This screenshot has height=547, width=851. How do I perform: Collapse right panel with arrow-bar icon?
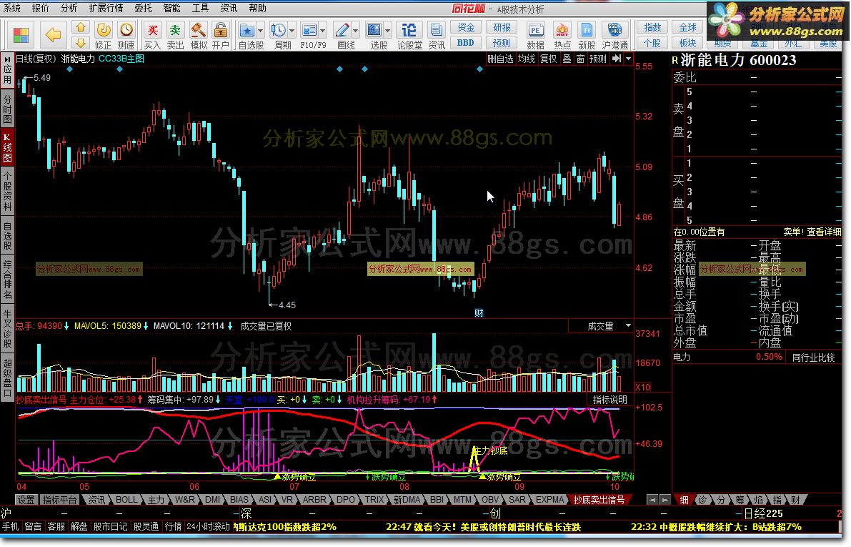617,59
